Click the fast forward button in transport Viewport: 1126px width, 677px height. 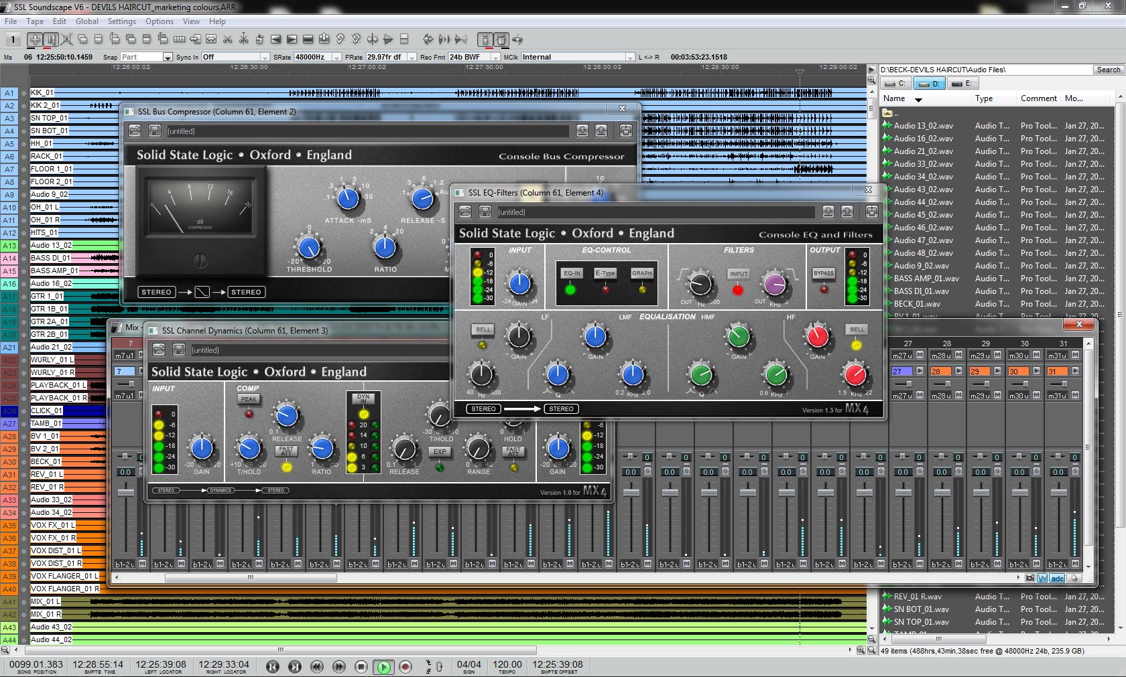coord(339,666)
